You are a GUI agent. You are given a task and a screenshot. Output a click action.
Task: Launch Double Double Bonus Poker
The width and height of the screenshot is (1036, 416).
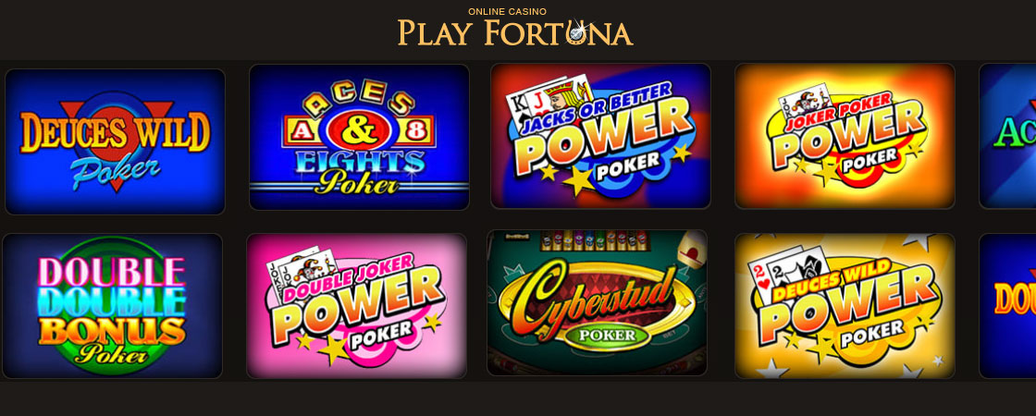coord(112,306)
